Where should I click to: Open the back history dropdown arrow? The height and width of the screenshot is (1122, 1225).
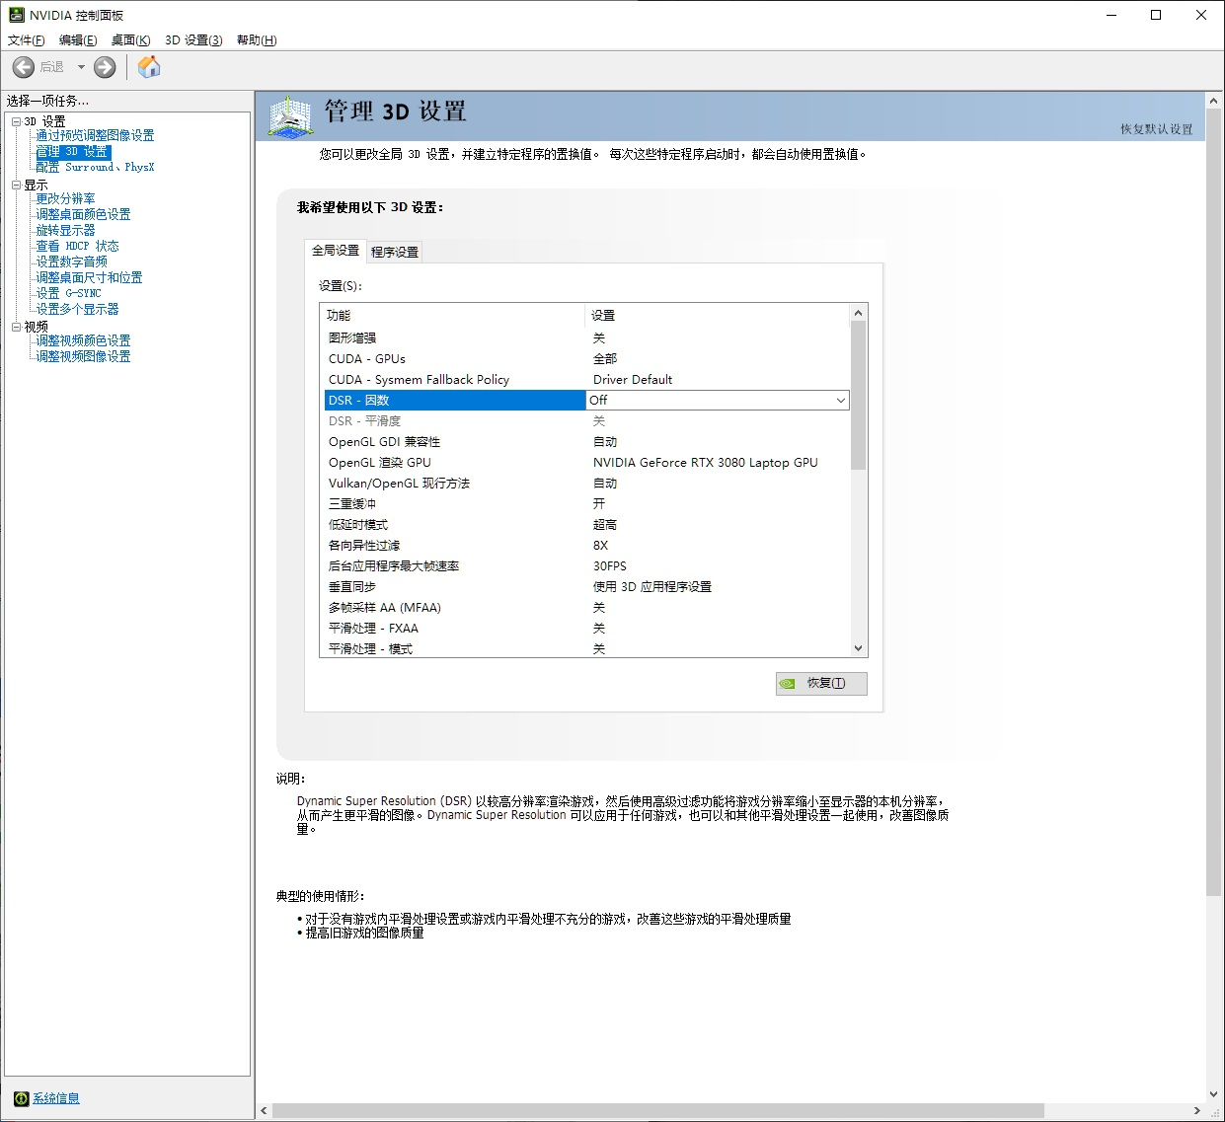[x=81, y=67]
